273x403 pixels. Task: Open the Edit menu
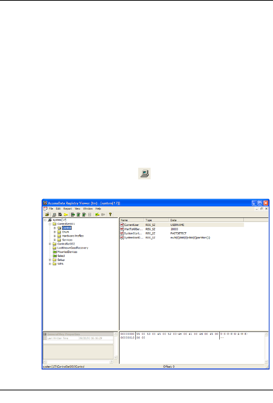point(58,209)
